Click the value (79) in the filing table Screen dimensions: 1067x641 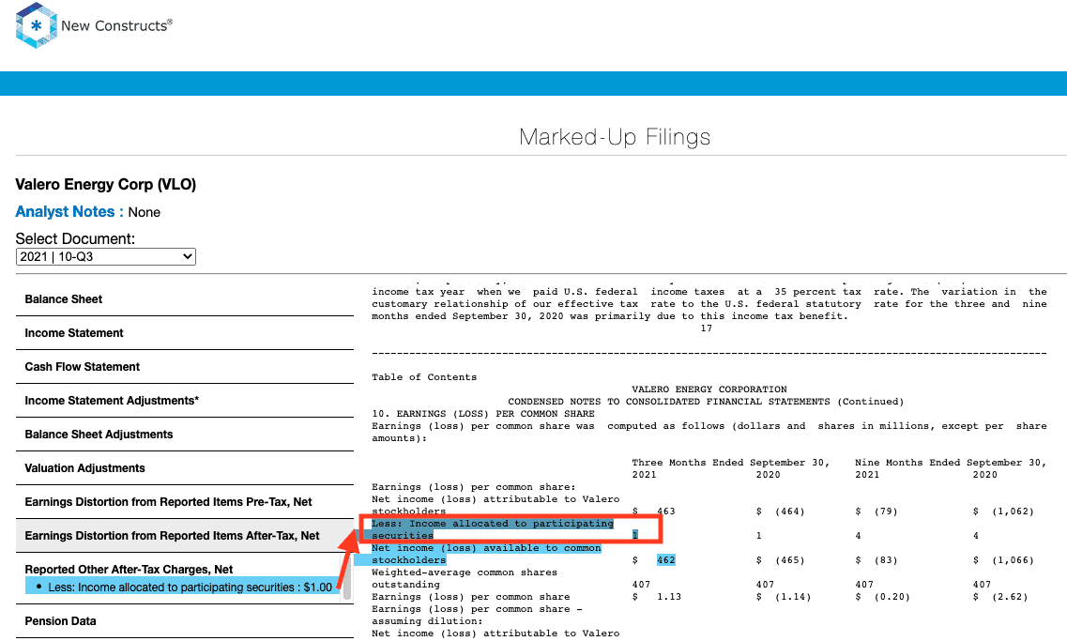pyautogui.click(x=886, y=511)
